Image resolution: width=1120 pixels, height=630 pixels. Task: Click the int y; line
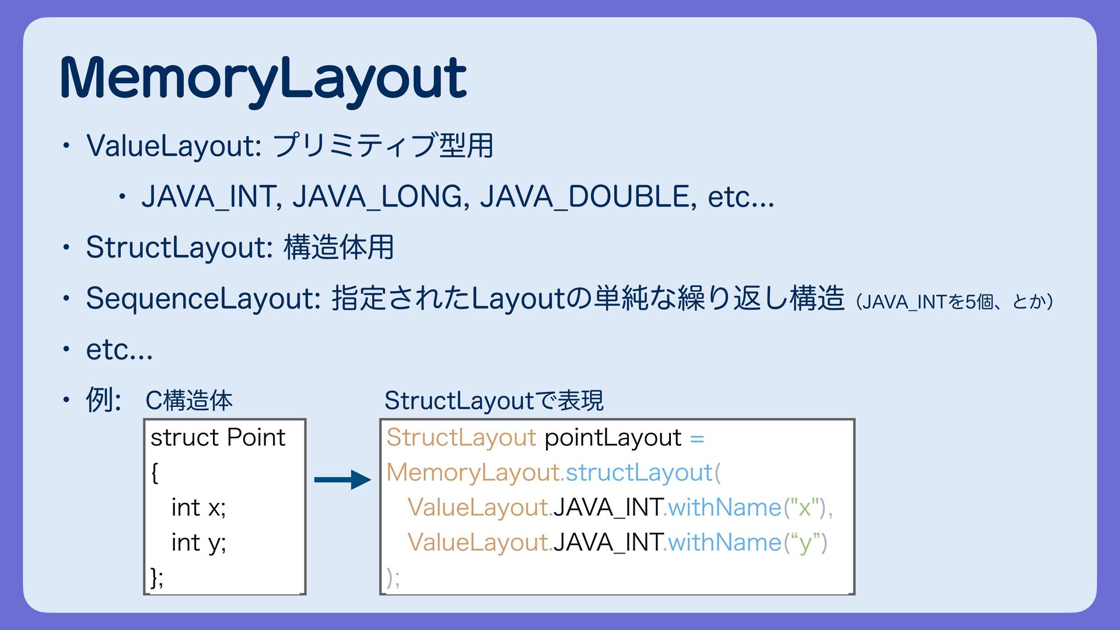click(198, 542)
